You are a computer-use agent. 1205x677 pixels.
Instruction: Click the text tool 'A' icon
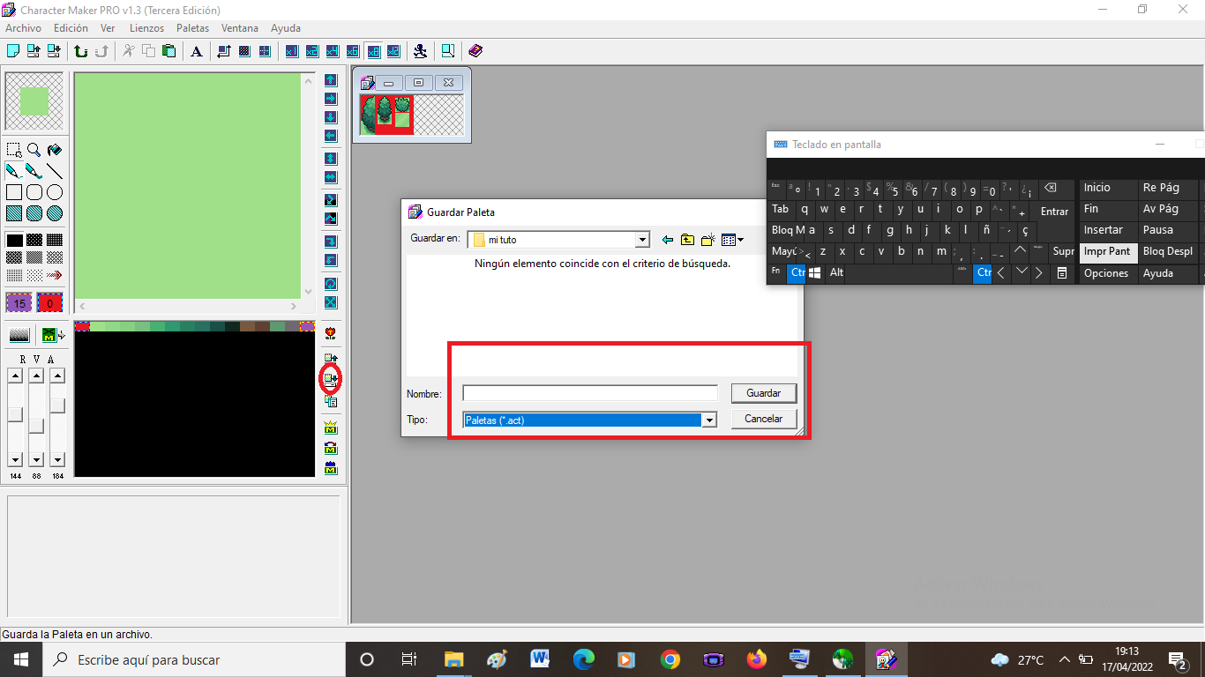[x=197, y=51]
